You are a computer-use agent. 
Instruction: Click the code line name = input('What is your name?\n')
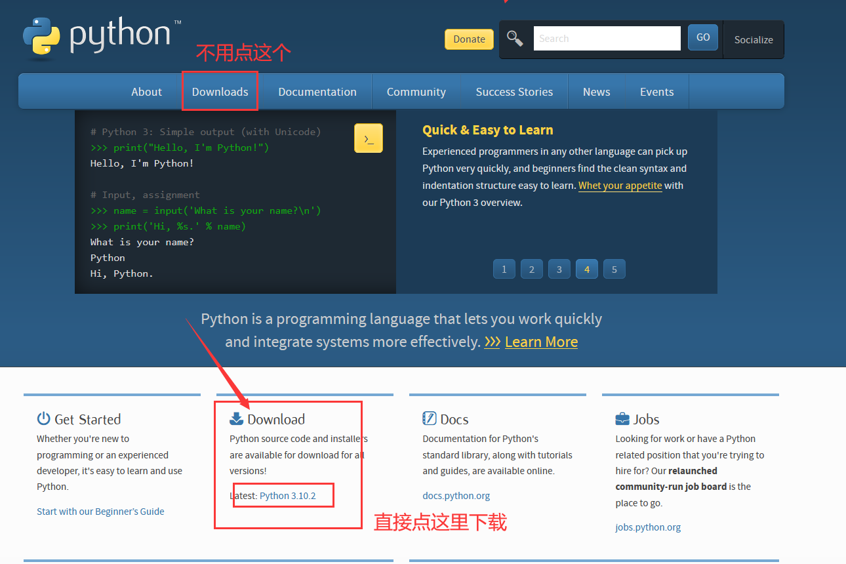click(206, 211)
